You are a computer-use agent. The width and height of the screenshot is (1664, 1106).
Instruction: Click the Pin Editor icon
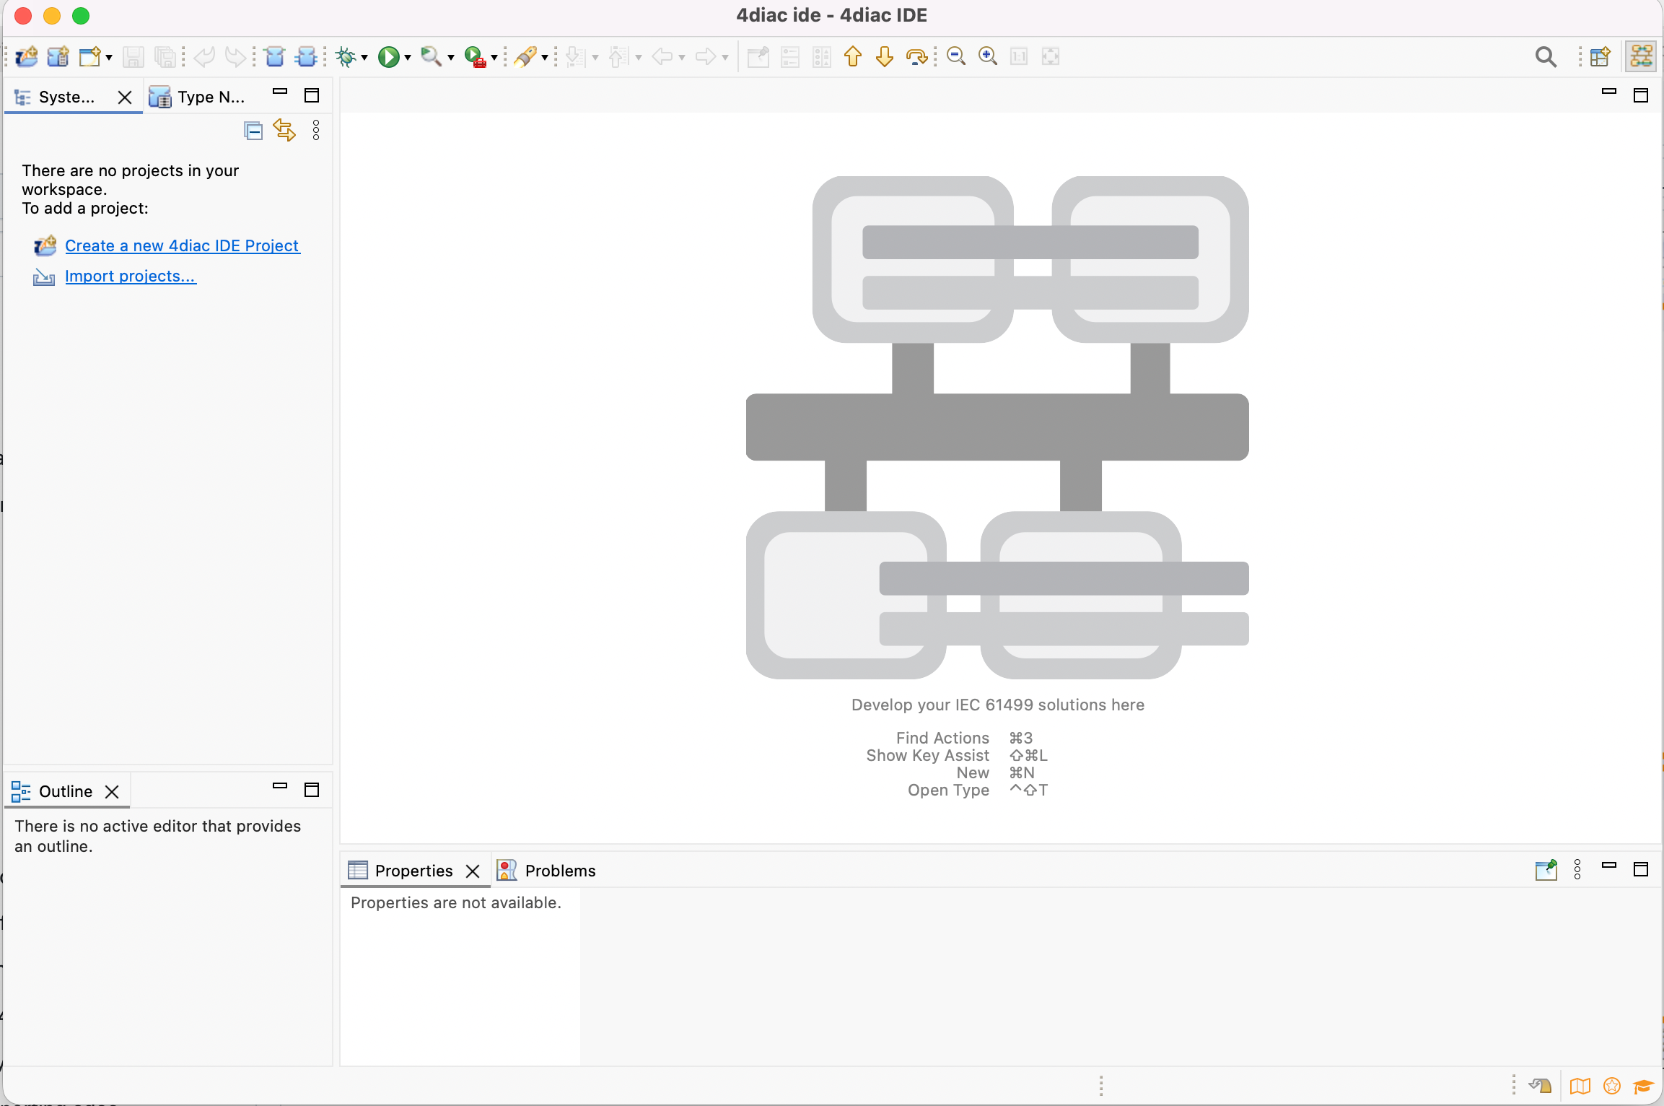[x=758, y=56]
